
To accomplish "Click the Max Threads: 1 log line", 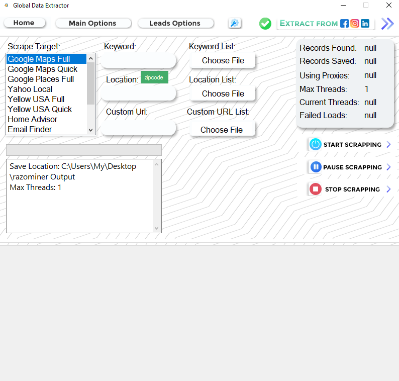I will (35, 187).
